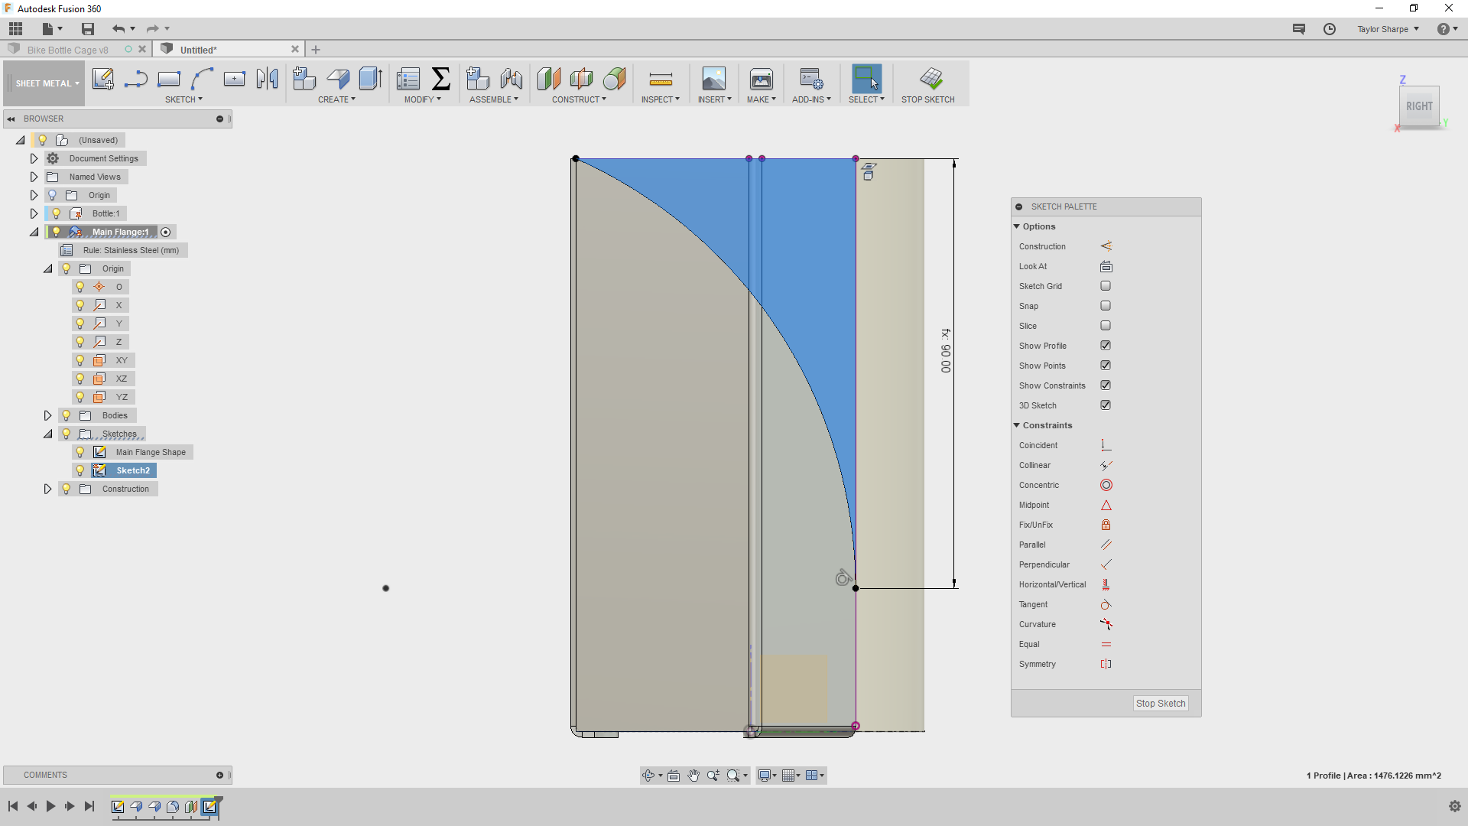Screen dimensions: 1468x826
Task: Click the Save icon in title bar
Action: (x=88, y=29)
